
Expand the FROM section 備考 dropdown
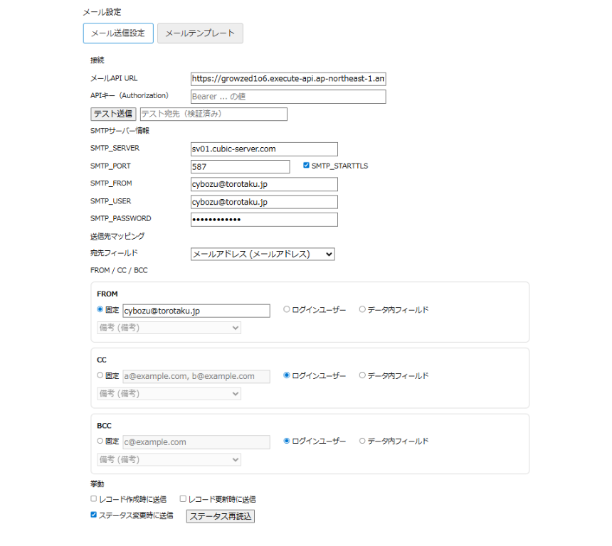169,328
